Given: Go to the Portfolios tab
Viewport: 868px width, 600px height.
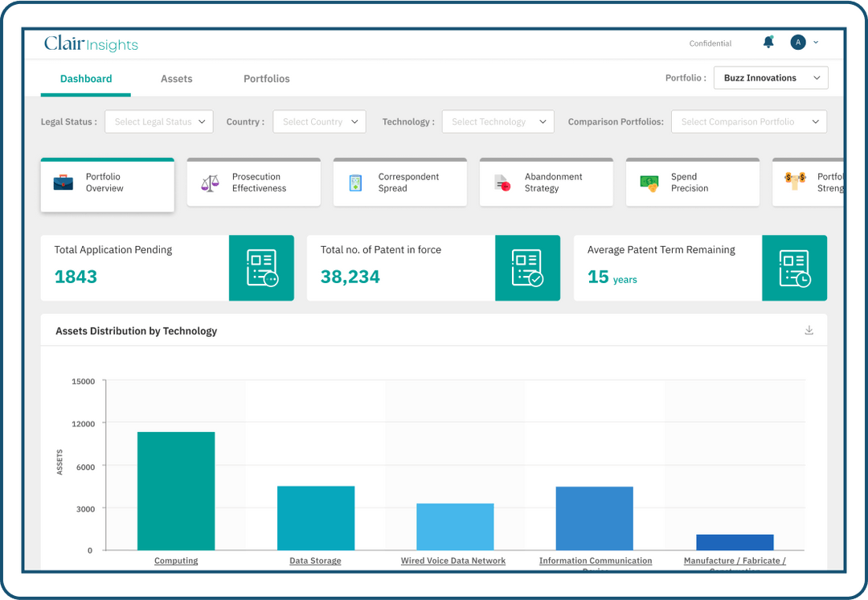Looking at the screenshot, I should pyautogui.click(x=267, y=79).
